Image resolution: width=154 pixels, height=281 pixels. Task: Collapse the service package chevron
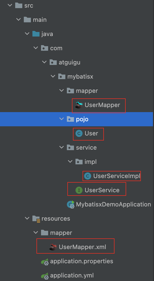point(61,148)
